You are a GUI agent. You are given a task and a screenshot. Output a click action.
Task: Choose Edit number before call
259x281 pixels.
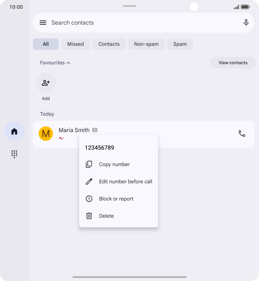tap(125, 182)
